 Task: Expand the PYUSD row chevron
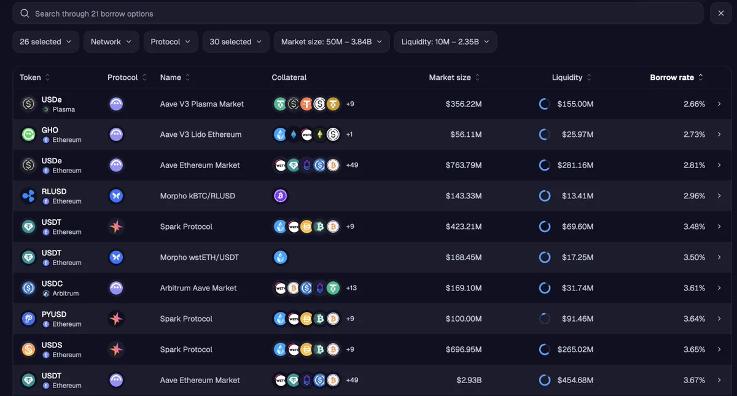click(719, 319)
